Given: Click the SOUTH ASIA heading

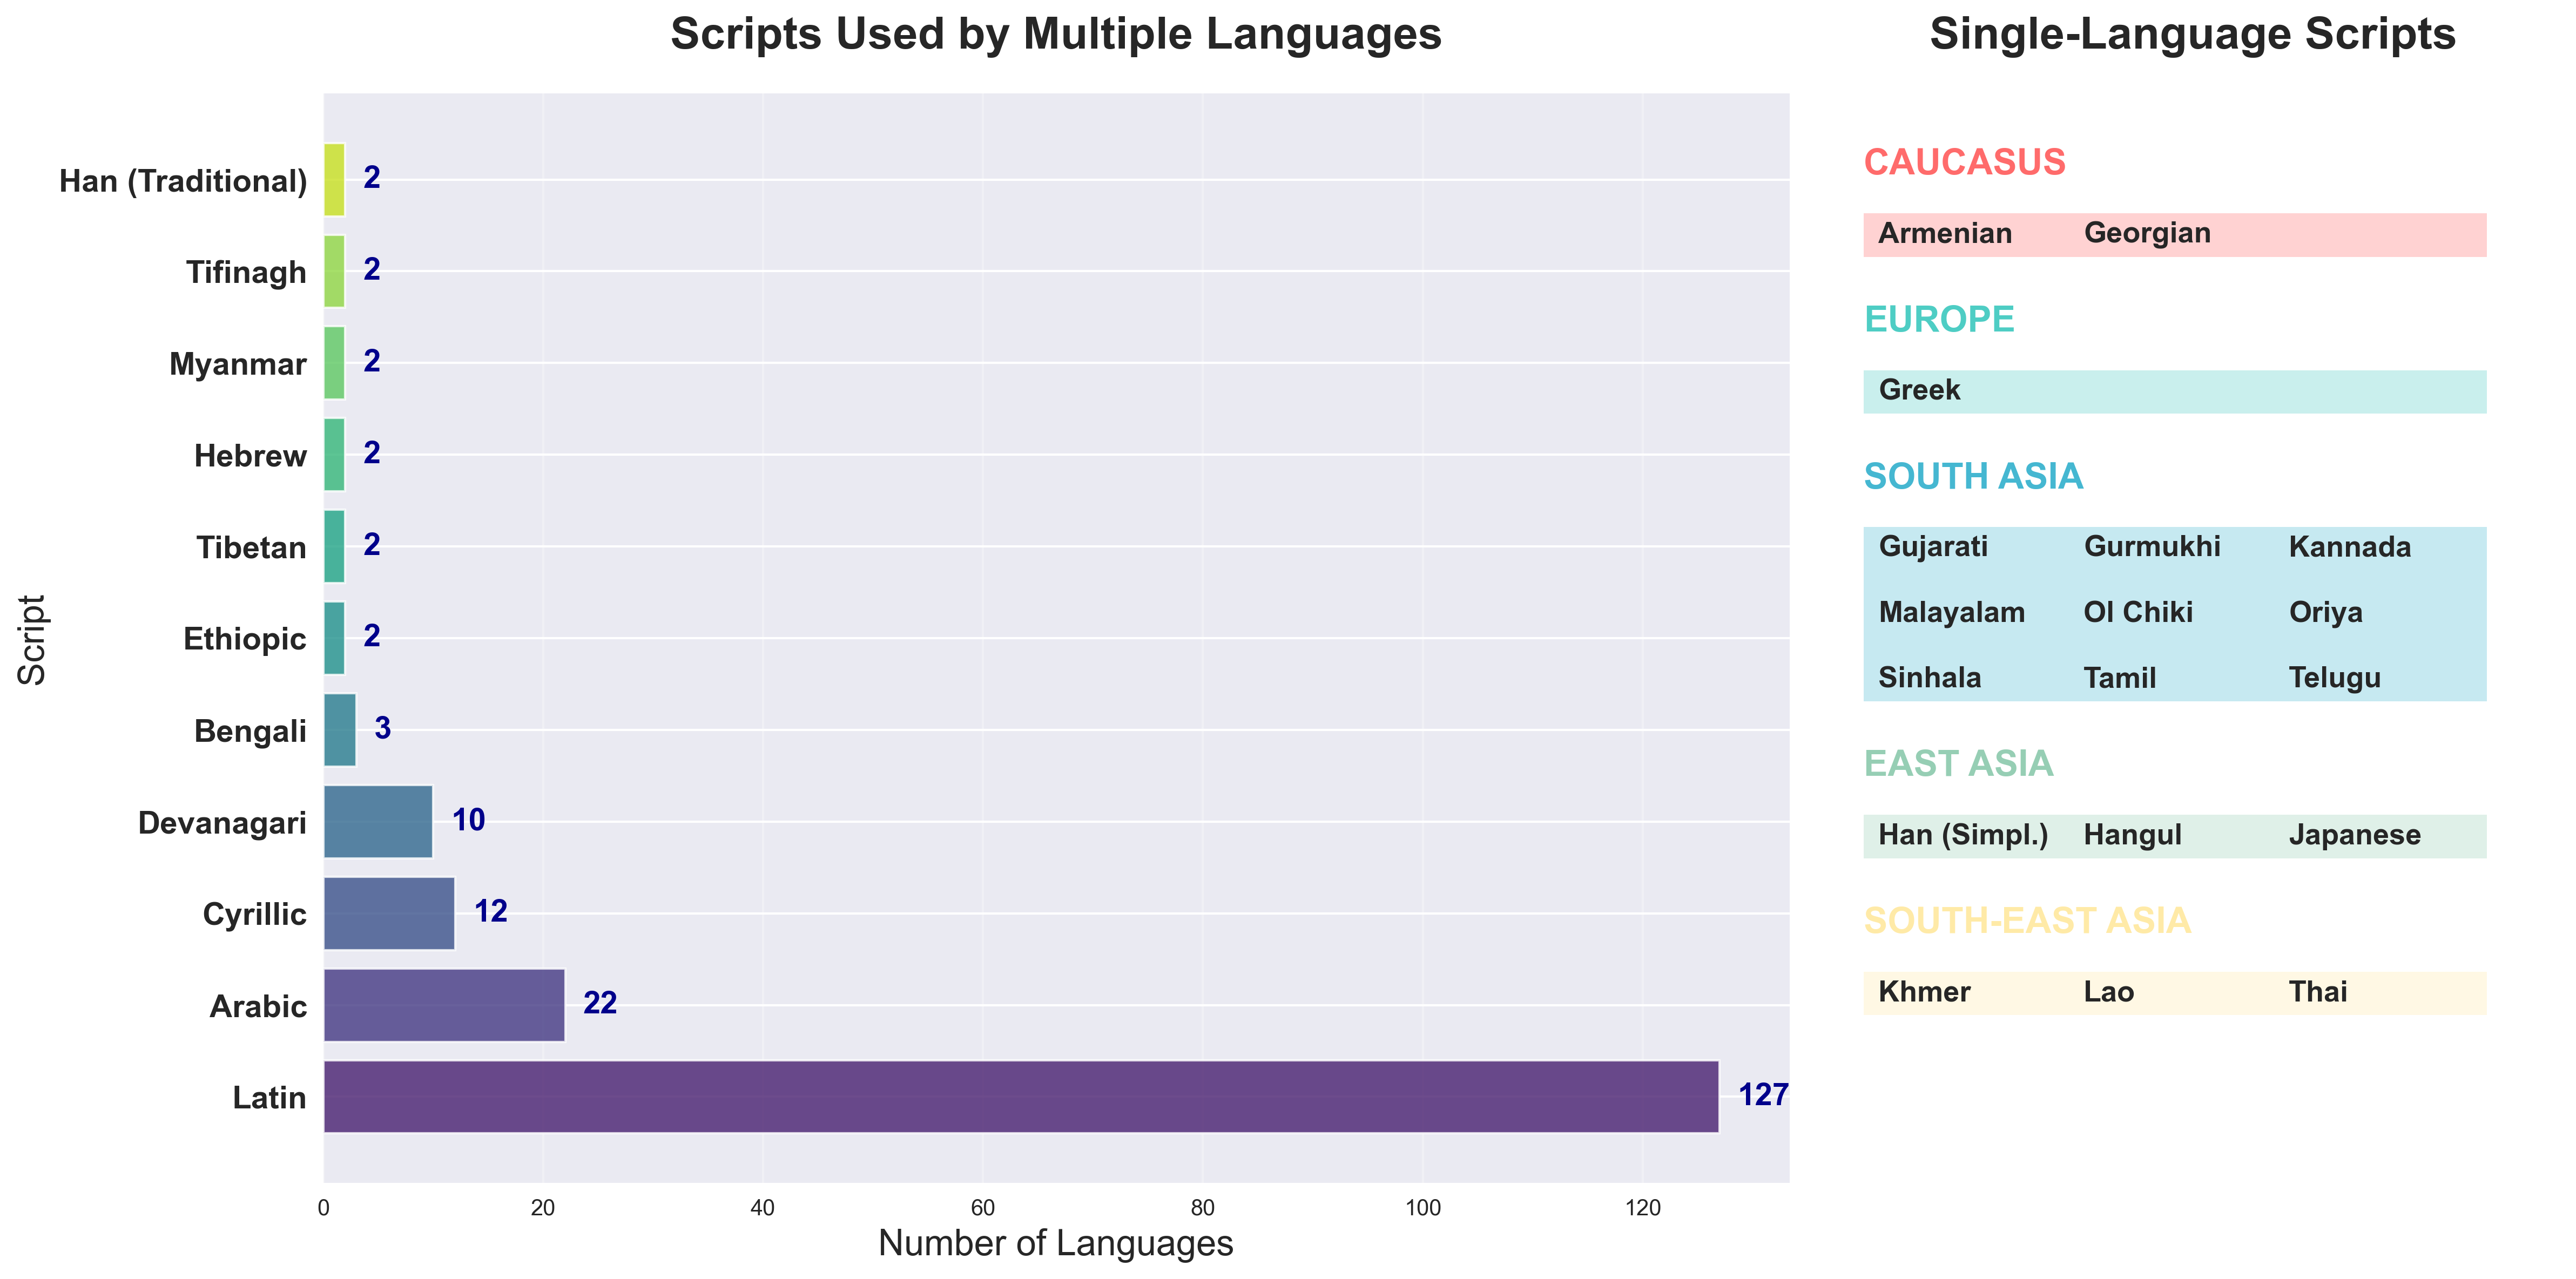Looking at the screenshot, I should click(x=1973, y=476).
